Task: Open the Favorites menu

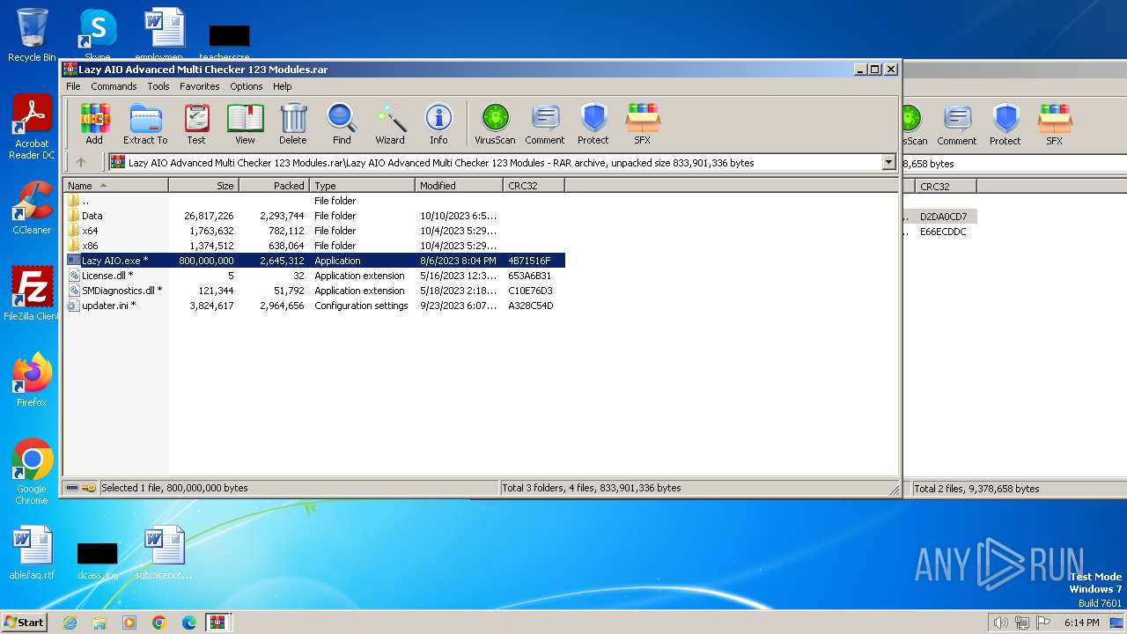Action: [x=200, y=86]
